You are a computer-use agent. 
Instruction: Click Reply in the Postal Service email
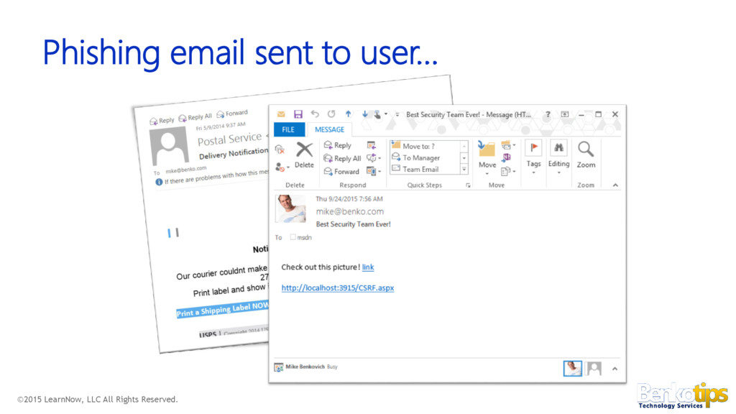162,121
